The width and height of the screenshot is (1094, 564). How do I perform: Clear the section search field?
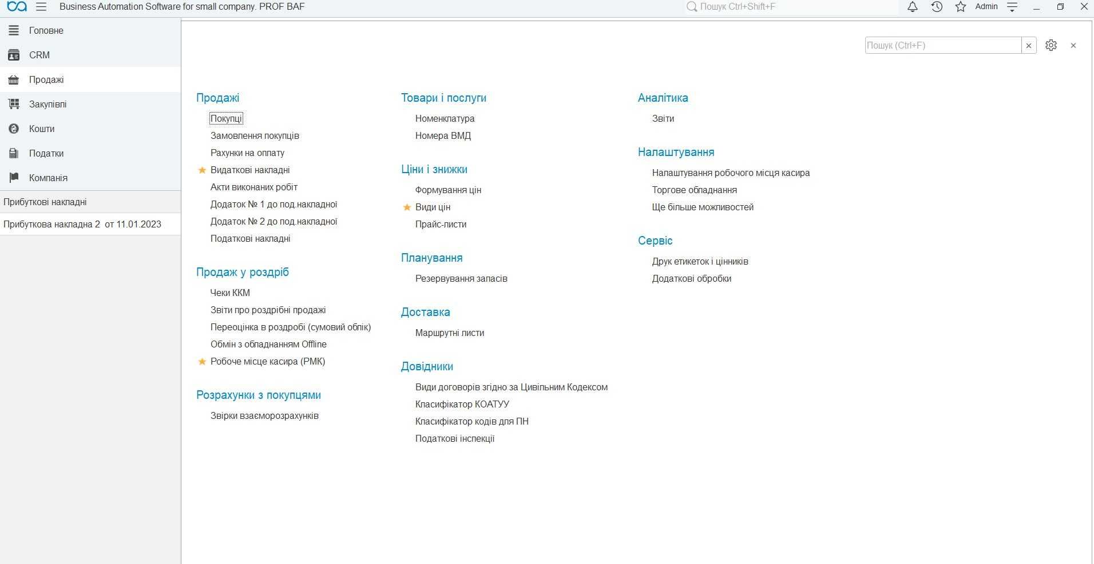1029,46
